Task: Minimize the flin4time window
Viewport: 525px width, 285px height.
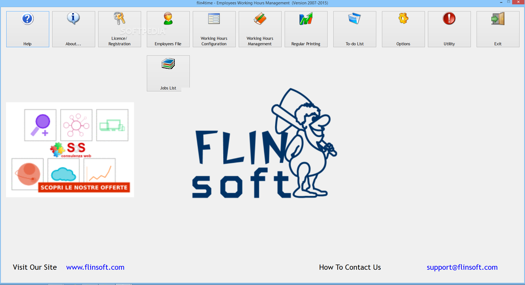Action: click(x=501, y=2)
